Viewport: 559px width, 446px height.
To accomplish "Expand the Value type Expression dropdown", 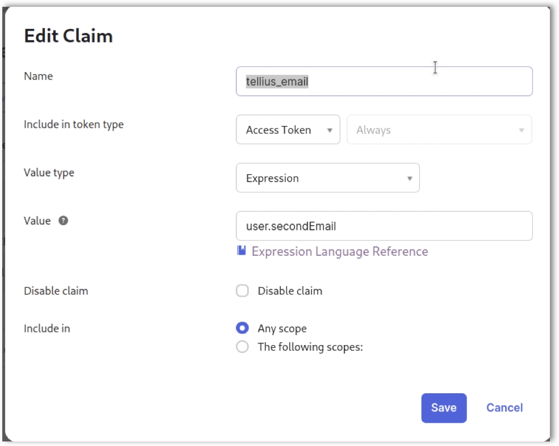I will [x=327, y=178].
